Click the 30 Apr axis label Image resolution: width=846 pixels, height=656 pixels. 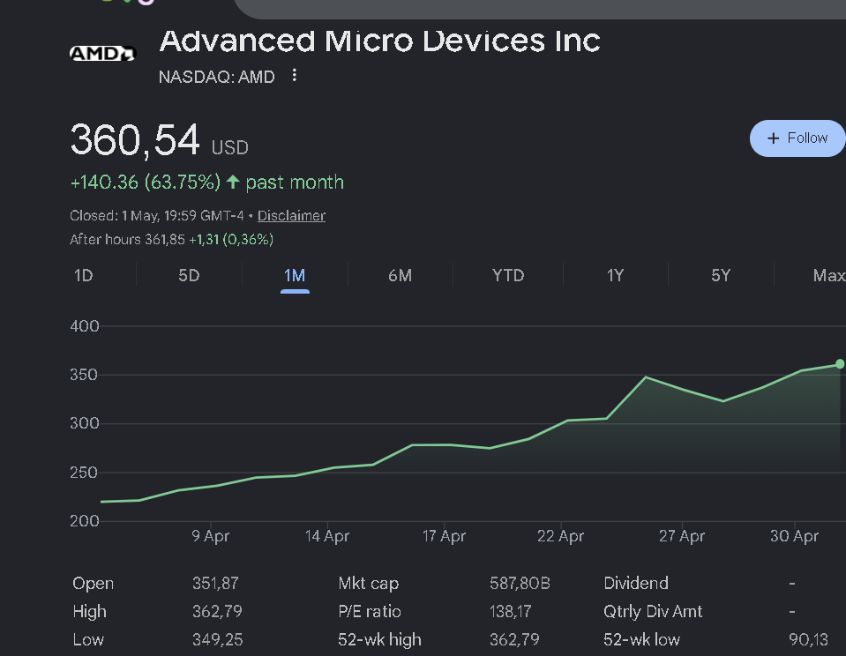pos(794,536)
